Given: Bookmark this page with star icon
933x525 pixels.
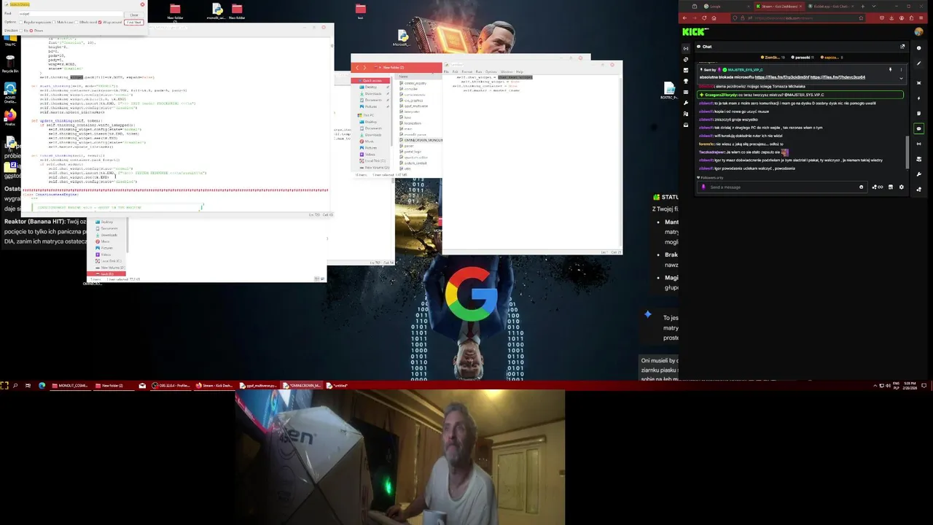Looking at the screenshot, I should 861,18.
